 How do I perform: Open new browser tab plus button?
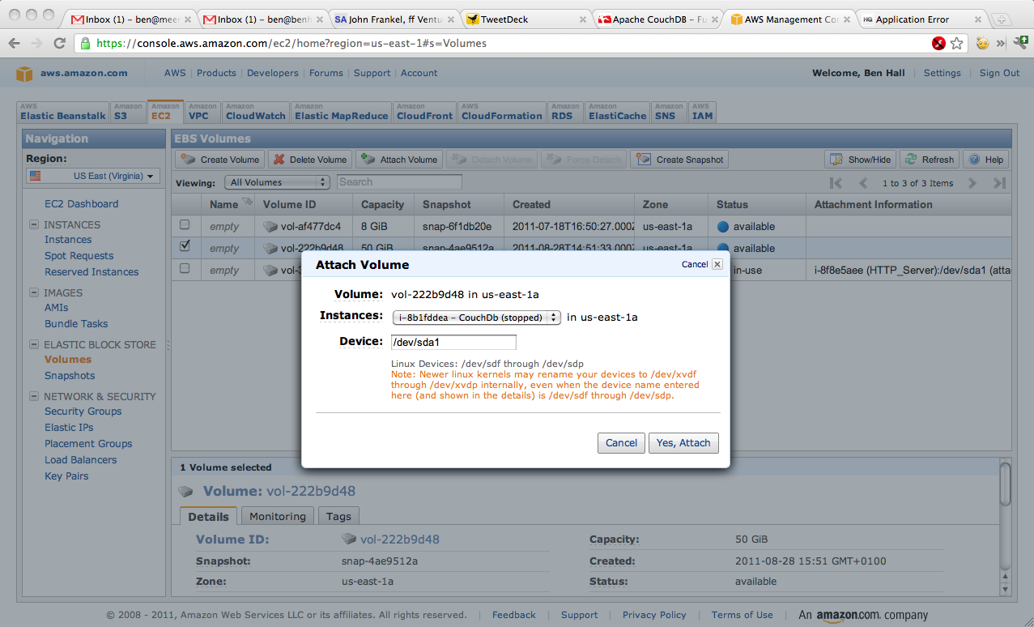pos(1002,19)
